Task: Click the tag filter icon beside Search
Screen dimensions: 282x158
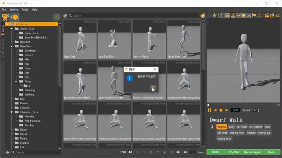Action: tap(65, 16)
